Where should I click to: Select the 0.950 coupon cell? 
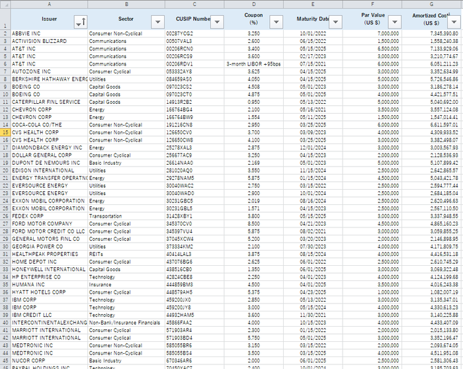click(x=253, y=102)
